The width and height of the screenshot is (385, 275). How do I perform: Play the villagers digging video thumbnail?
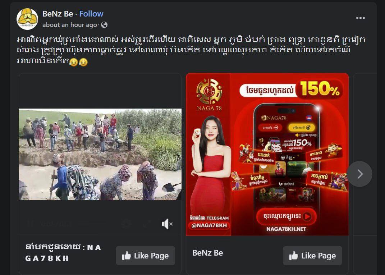(100, 155)
